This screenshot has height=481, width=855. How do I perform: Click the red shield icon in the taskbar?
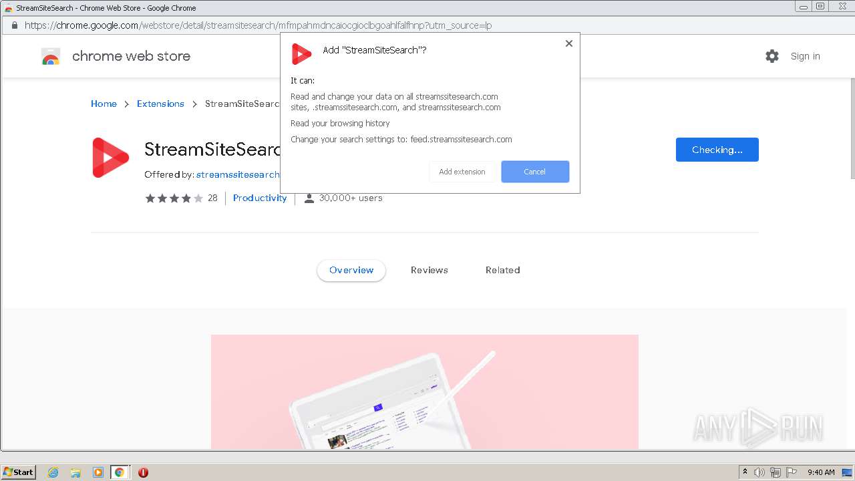pyautogui.click(x=143, y=472)
